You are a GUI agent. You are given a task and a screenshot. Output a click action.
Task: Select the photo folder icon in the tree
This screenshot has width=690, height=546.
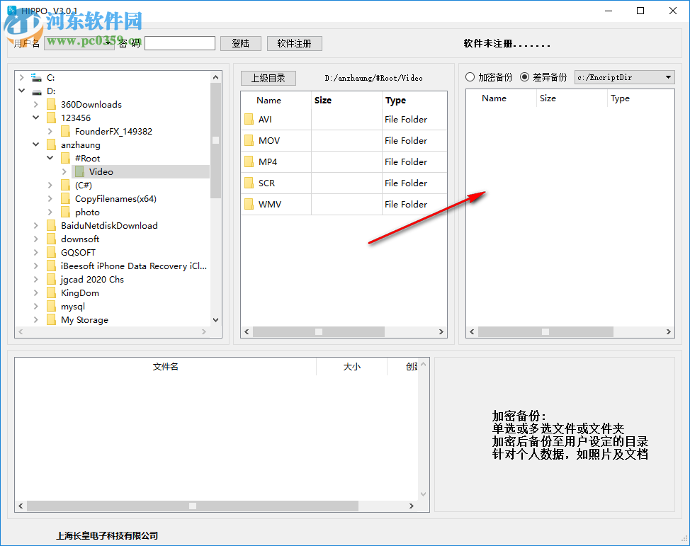tap(65, 212)
